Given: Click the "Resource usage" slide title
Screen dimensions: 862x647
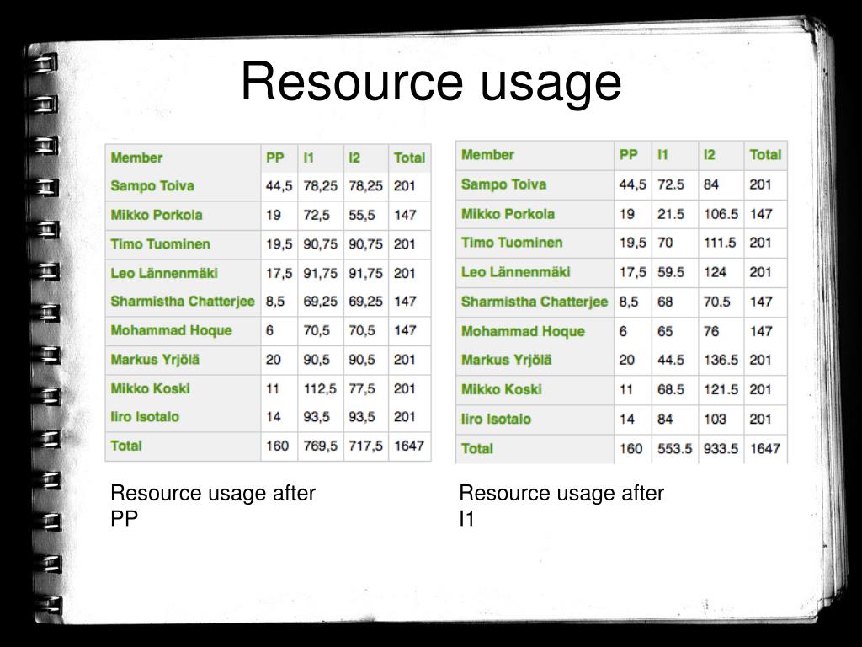Looking at the screenshot, I should (x=431, y=83).
